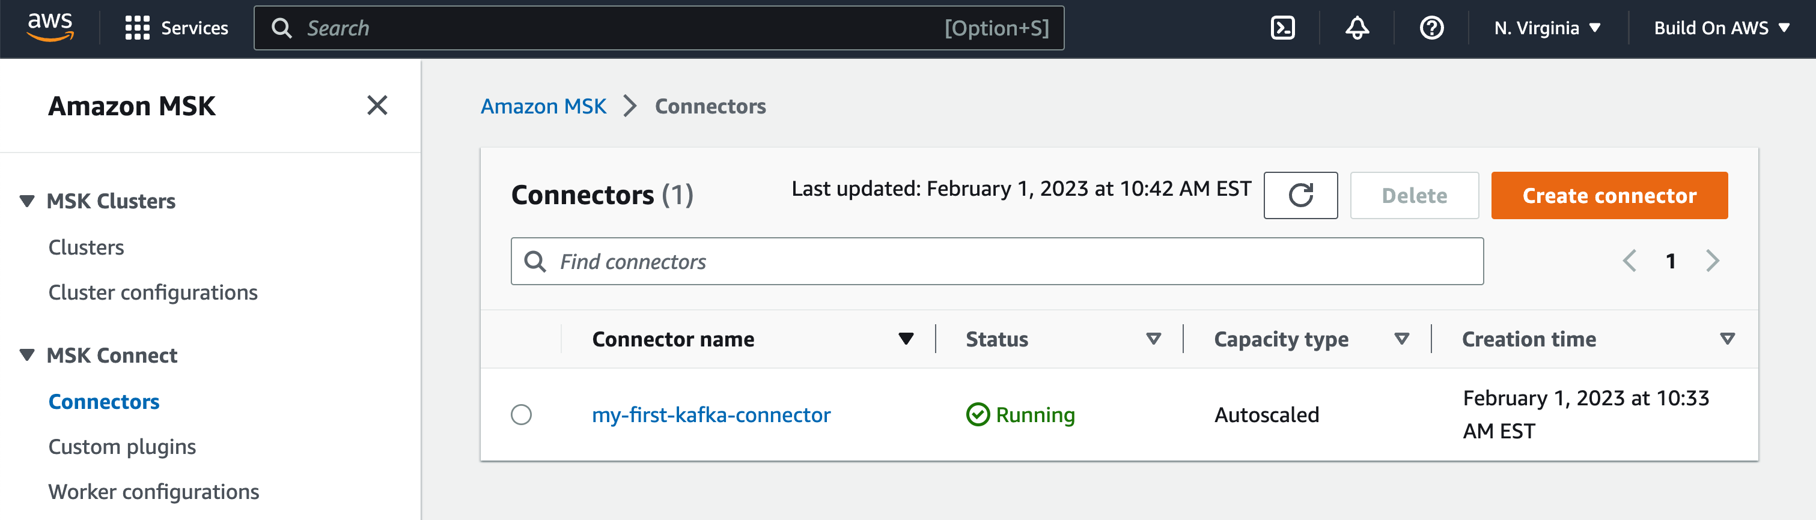Open the notifications bell
The height and width of the screenshot is (520, 1816).
1357,28
